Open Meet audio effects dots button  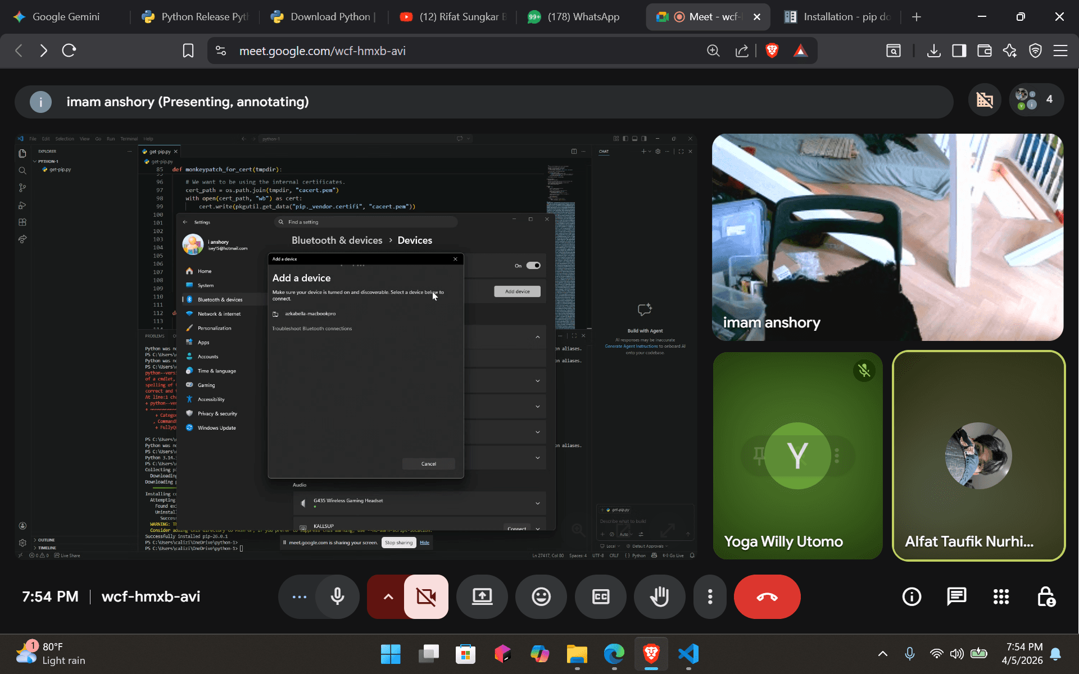pos(300,596)
